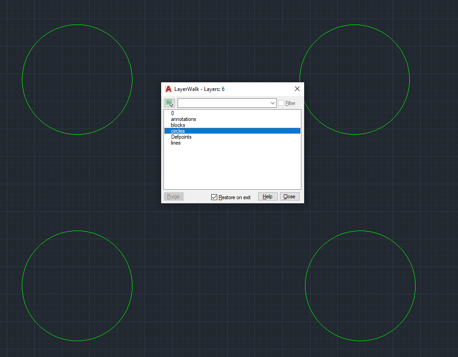Click the Select objects icon in LayerWalk
The height and width of the screenshot is (357, 458).
[169, 103]
